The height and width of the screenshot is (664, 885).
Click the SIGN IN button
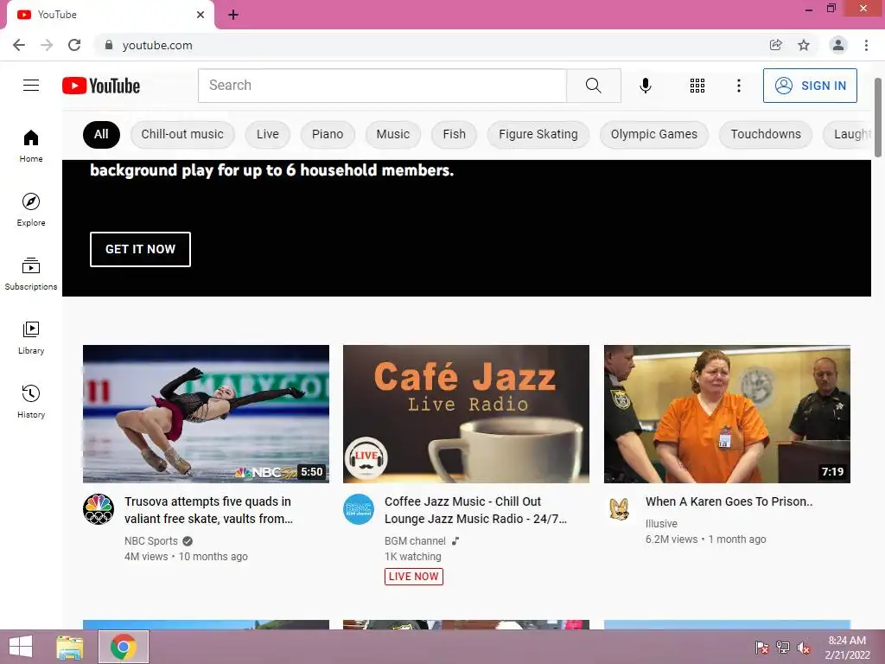tap(810, 86)
